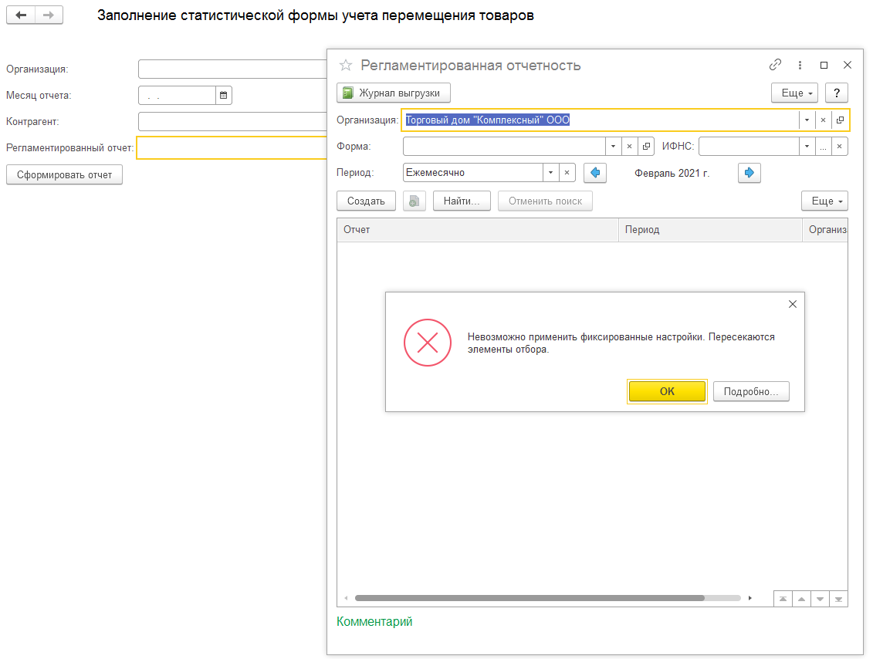
Task: Focus the Регламентированный отчет field
Action: coord(232,148)
